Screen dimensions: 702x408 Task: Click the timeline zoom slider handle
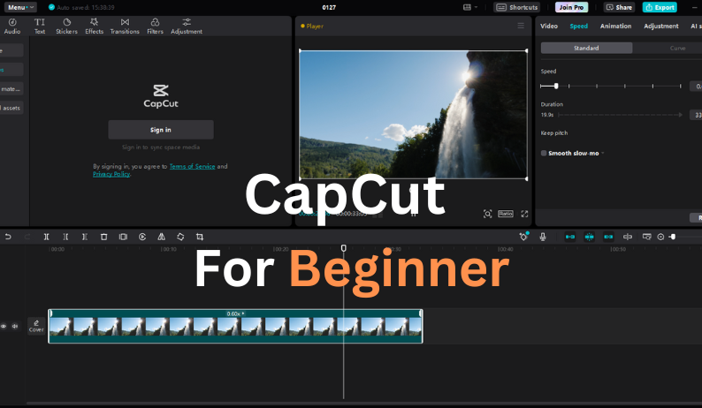(x=673, y=237)
